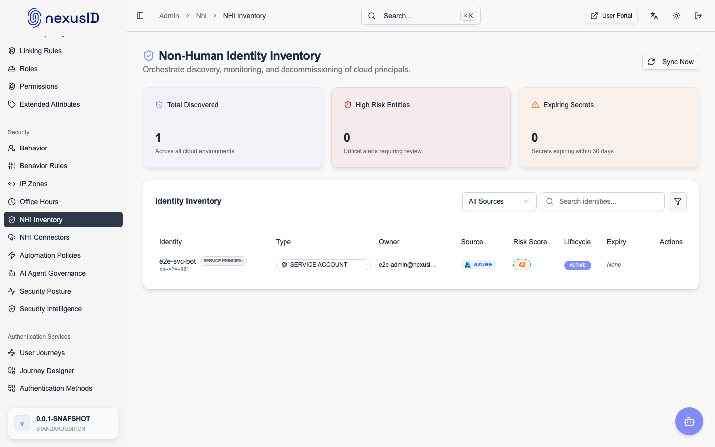715x447 pixels.
Task: Open Behavior in sidebar
Action: (x=63, y=148)
